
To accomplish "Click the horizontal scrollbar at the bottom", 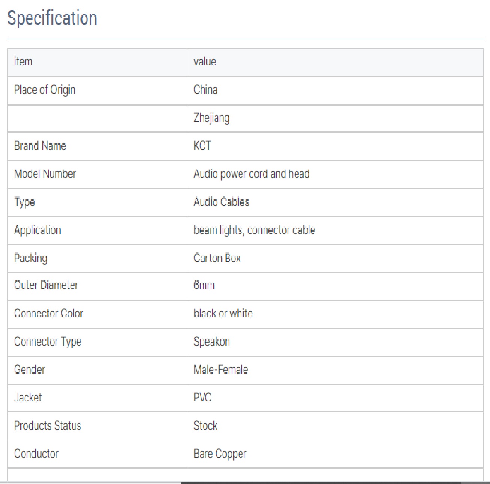I will [x=320, y=482].
